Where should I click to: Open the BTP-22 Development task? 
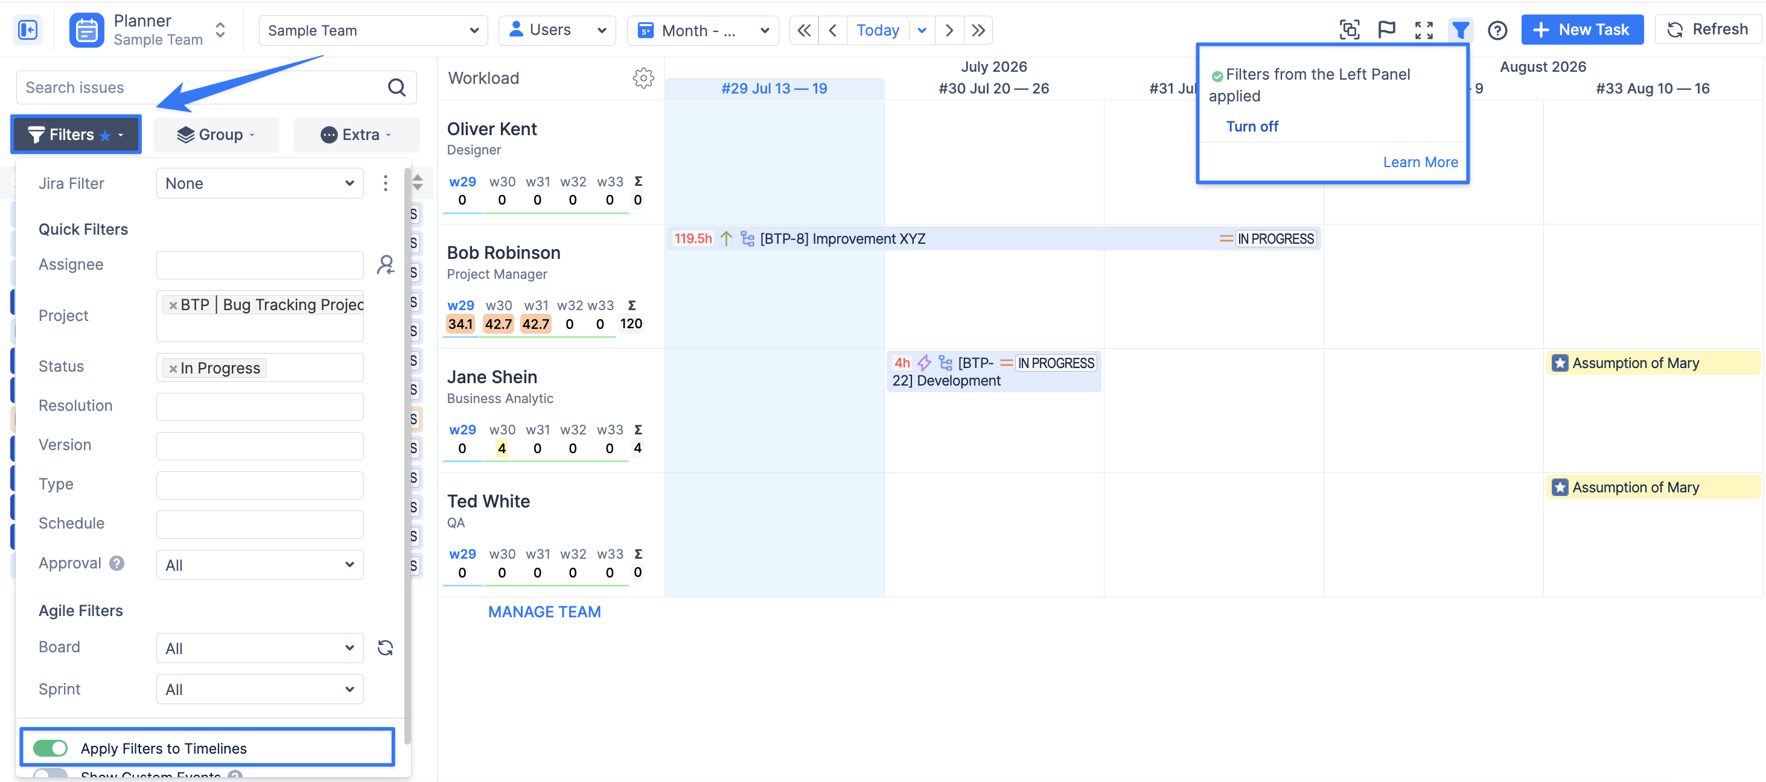(x=993, y=372)
